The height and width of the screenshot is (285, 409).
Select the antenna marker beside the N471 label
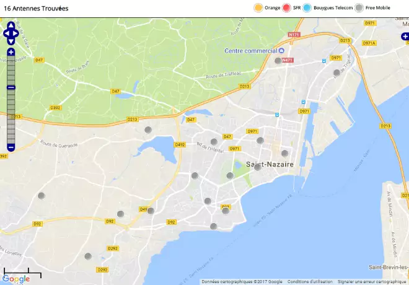(x=278, y=61)
